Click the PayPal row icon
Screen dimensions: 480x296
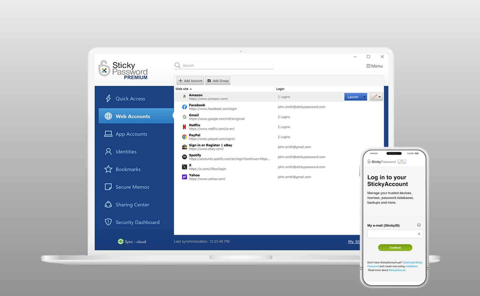pos(184,137)
